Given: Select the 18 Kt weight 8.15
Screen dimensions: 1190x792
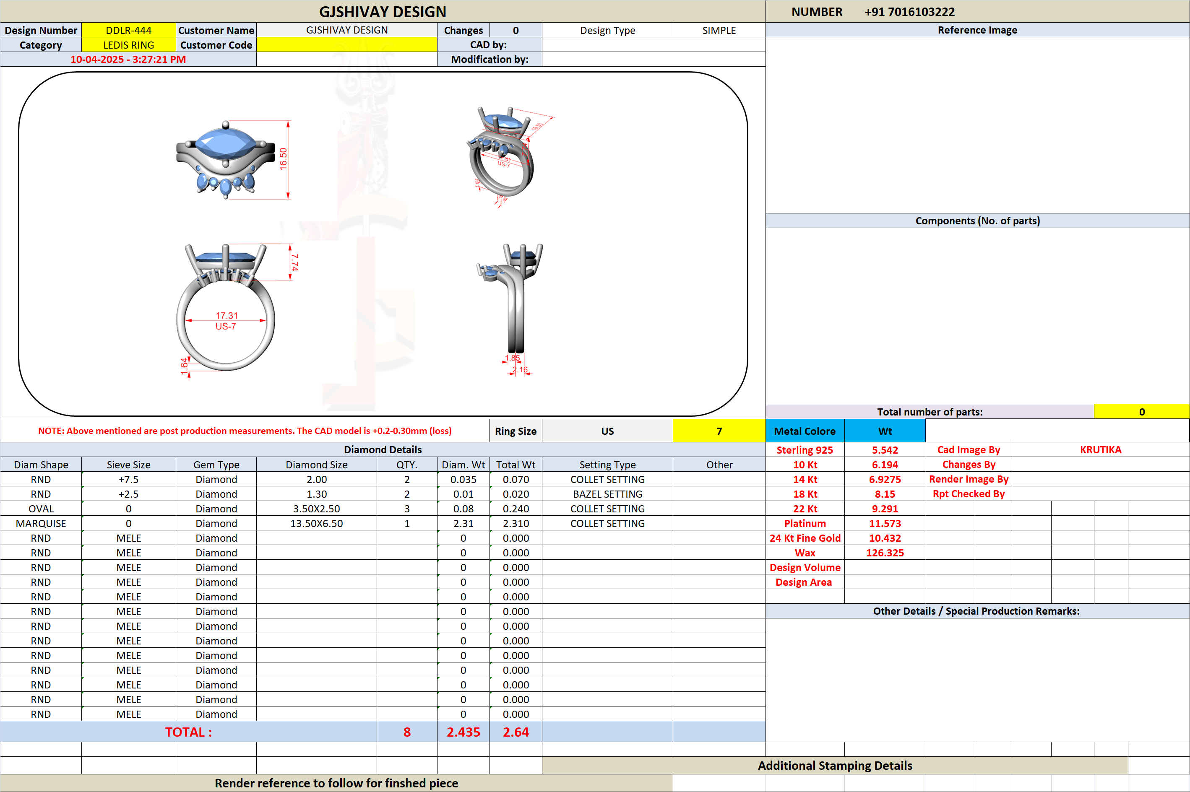Looking at the screenshot, I should click(x=885, y=494).
